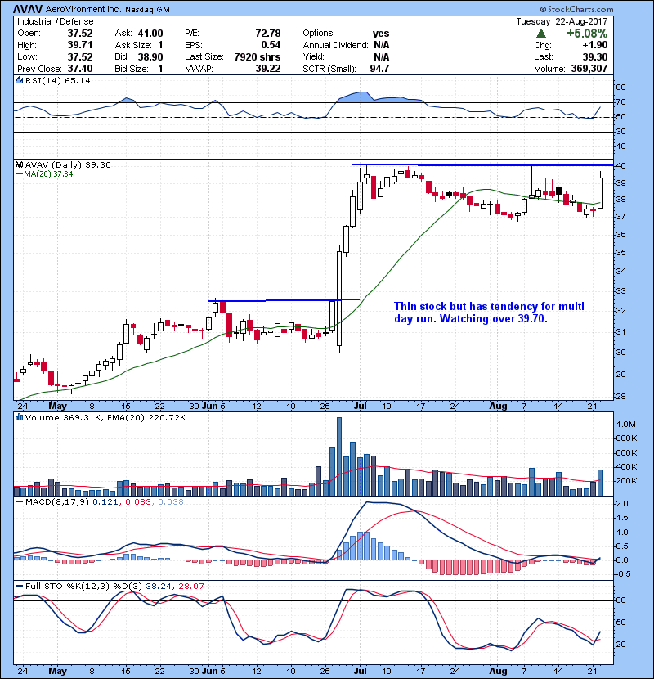The height and width of the screenshot is (679, 654).
Task: Click the Bid value 38.90
Action: click(x=150, y=56)
